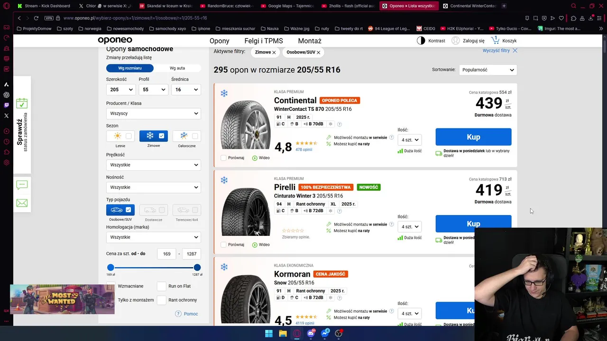
Task: Open Opera sidebar settings gear
Action: point(6,162)
